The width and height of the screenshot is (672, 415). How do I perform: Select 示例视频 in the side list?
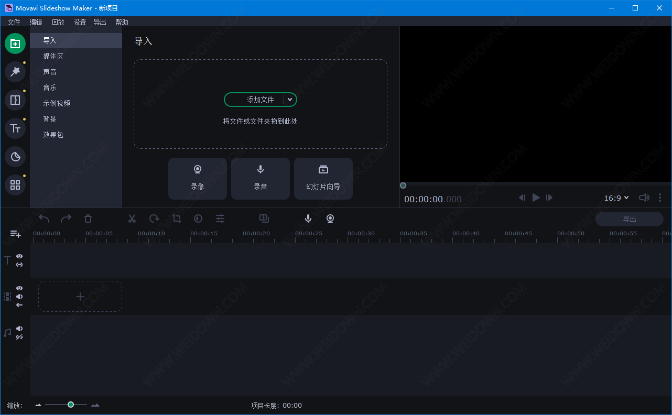tap(76, 103)
